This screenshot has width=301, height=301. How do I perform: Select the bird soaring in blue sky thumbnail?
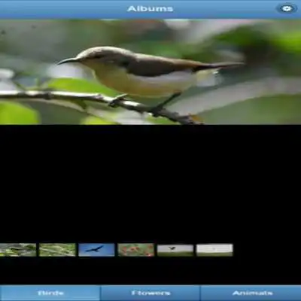(x=96, y=250)
